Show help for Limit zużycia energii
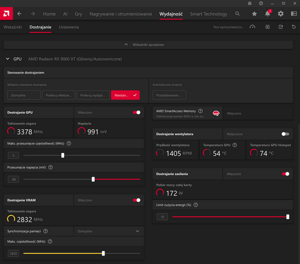The height and width of the screenshot is (264, 300). pos(196,205)
